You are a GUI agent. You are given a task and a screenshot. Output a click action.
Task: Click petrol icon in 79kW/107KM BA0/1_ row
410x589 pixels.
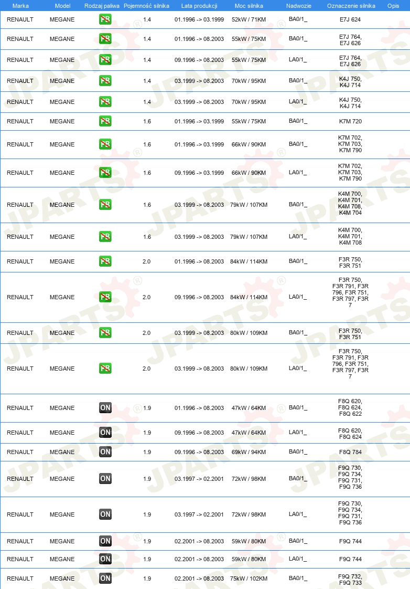pyautogui.click(x=105, y=205)
